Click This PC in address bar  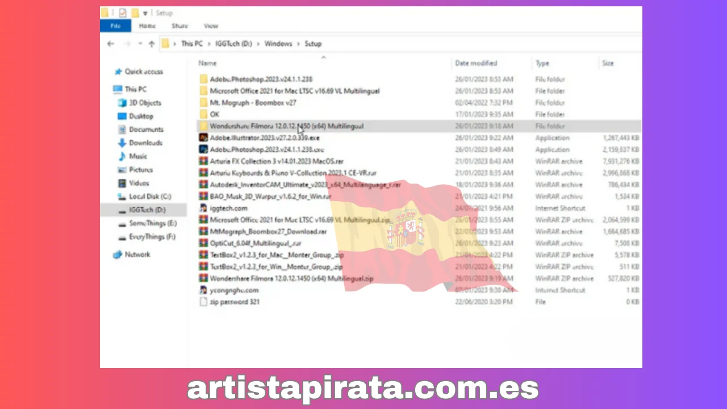pyautogui.click(x=191, y=44)
